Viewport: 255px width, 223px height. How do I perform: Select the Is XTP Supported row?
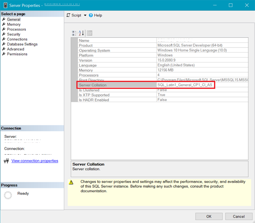tap(163, 95)
